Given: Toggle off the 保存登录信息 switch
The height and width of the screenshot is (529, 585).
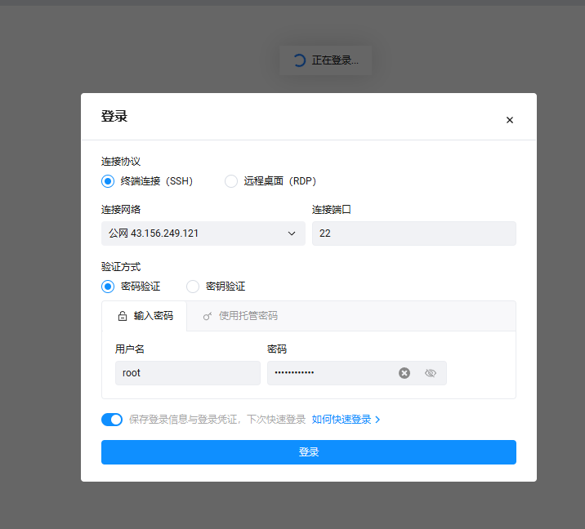Looking at the screenshot, I should click(112, 420).
